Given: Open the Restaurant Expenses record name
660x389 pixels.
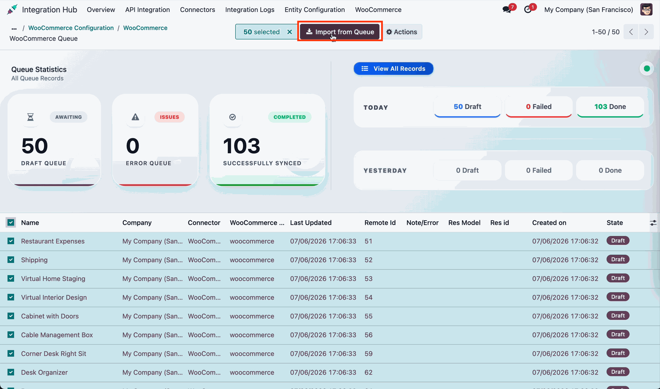Looking at the screenshot, I should click(53, 241).
